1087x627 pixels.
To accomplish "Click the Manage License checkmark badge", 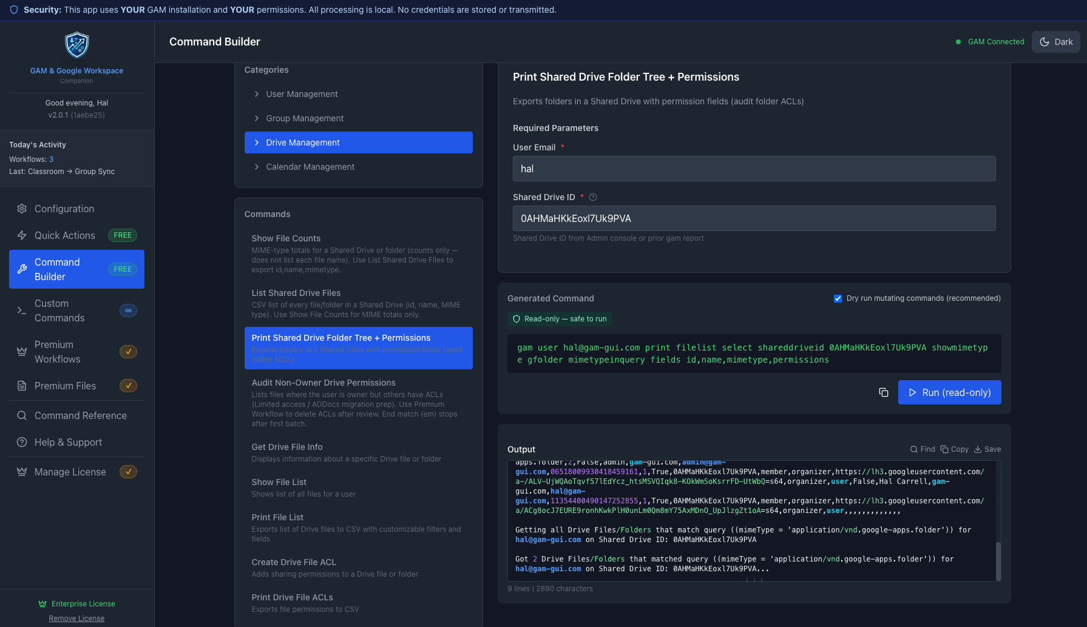I will 128,472.
